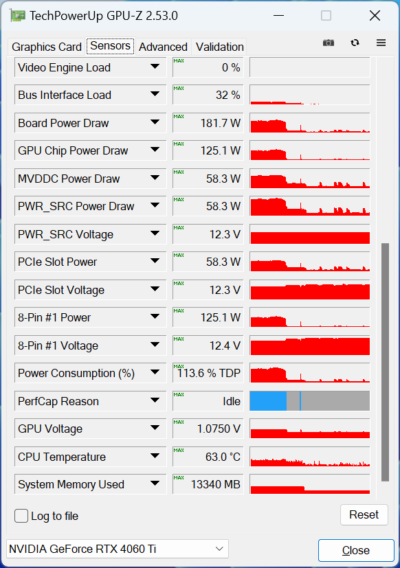Click the Close button
This screenshot has width=400, height=568.
(x=356, y=550)
